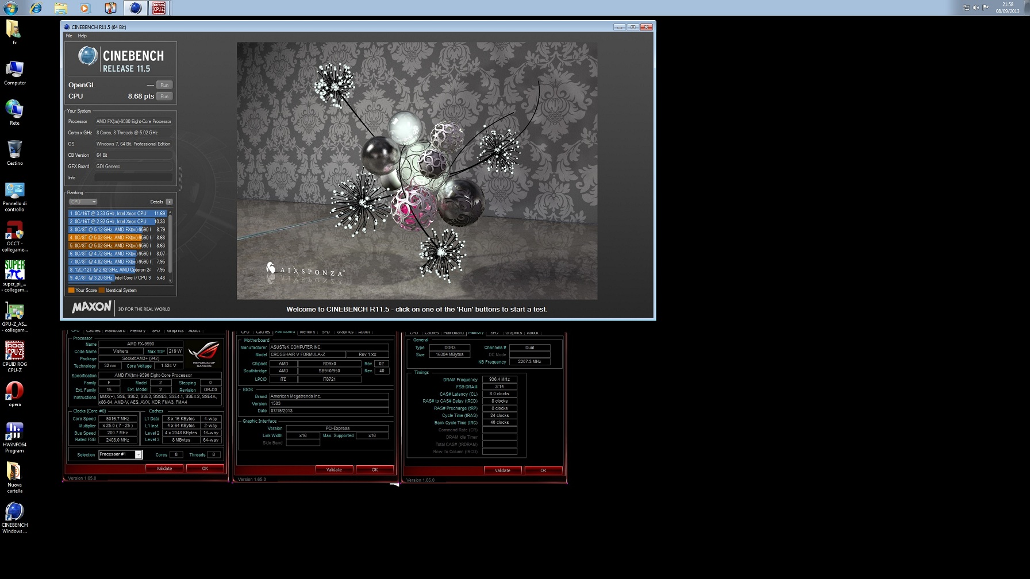Select the CPUID ROG CPU-Z desktop icon
The width and height of the screenshot is (1030, 579).
coord(14,357)
